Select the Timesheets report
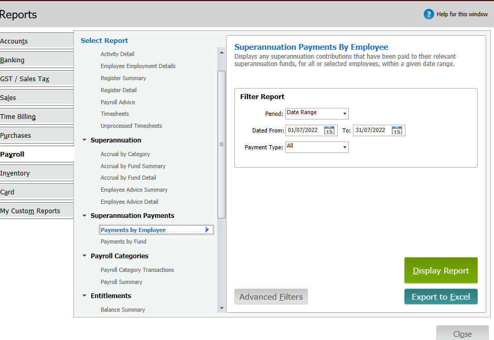Screen dimensions: 494x340 (115, 114)
